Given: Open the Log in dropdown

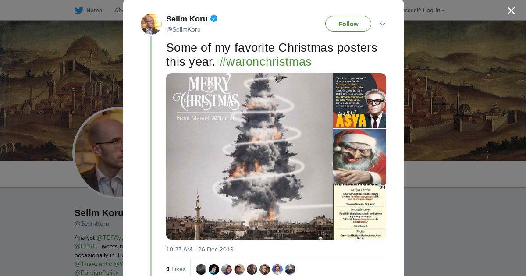Looking at the screenshot, I should click(x=434, y=11).
